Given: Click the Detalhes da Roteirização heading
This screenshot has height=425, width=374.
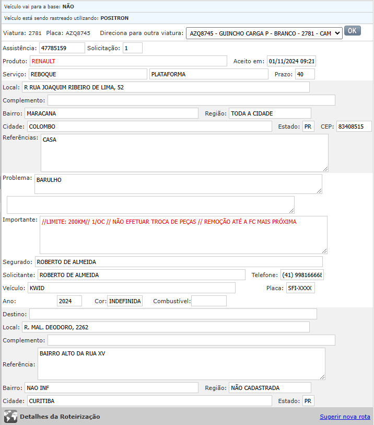Looking at the screenshot, I should (x=60, y=417).
